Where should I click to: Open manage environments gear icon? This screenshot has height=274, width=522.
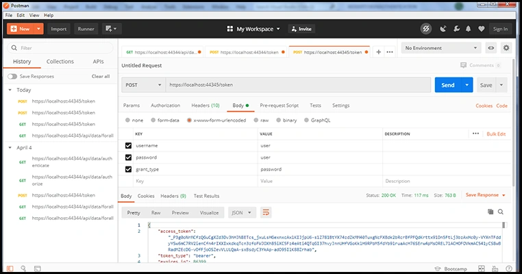(x=506, y=48)
